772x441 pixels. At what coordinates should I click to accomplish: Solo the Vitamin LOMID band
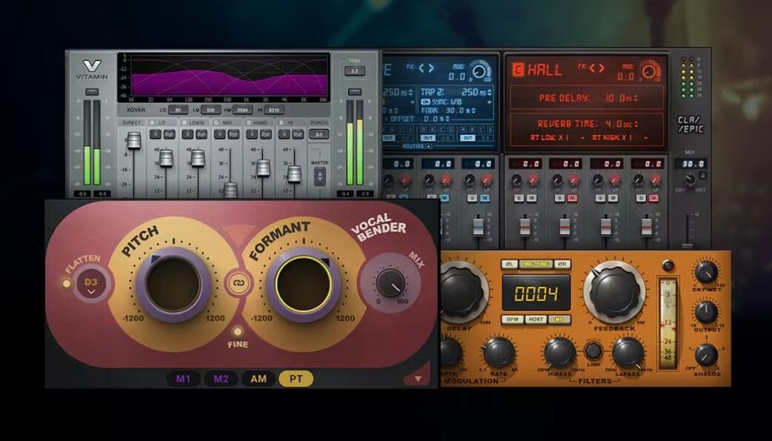pos(187,134)
